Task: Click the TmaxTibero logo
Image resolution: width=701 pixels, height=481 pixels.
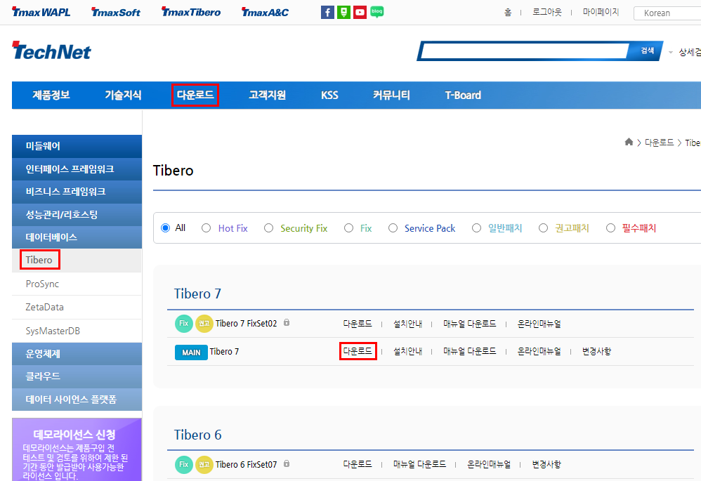Action: tap(191, 12)
